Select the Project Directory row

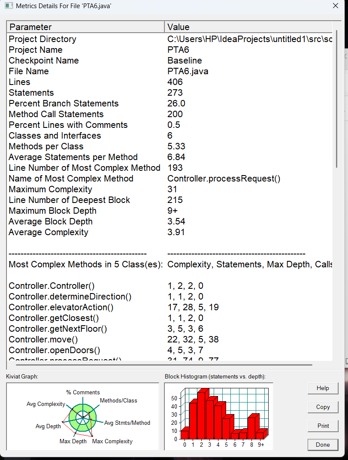point(169,39)
